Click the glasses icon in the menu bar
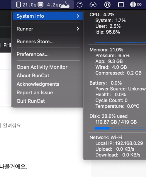This screenshot has height=177, width=146. tap(93, 5)
